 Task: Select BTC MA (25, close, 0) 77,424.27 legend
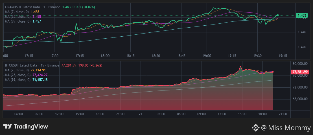[x=26, y=75]
